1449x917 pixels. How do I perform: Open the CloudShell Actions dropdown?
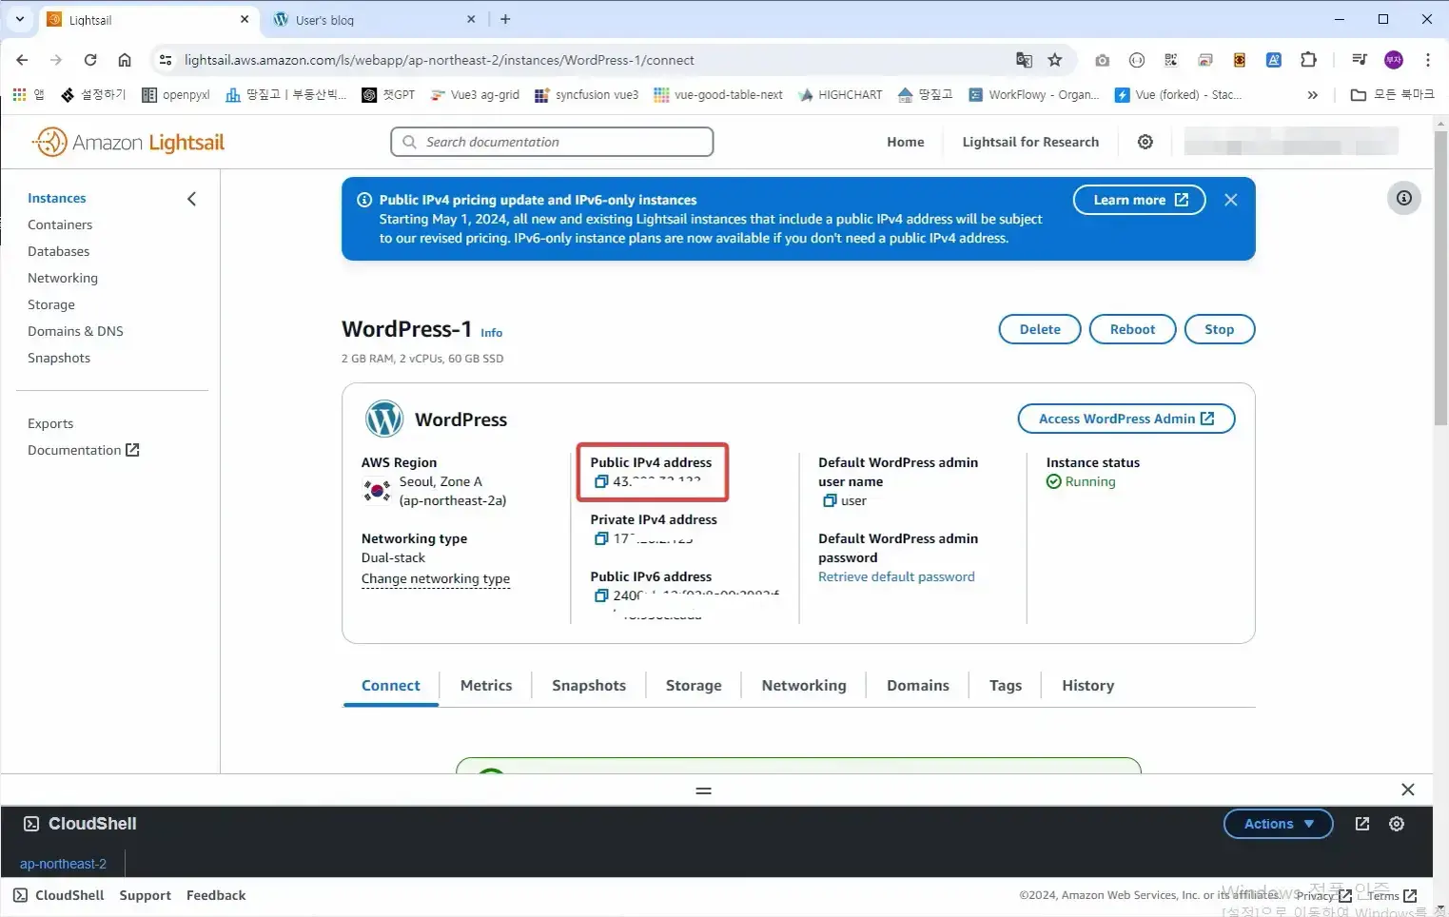point(1278,824)
